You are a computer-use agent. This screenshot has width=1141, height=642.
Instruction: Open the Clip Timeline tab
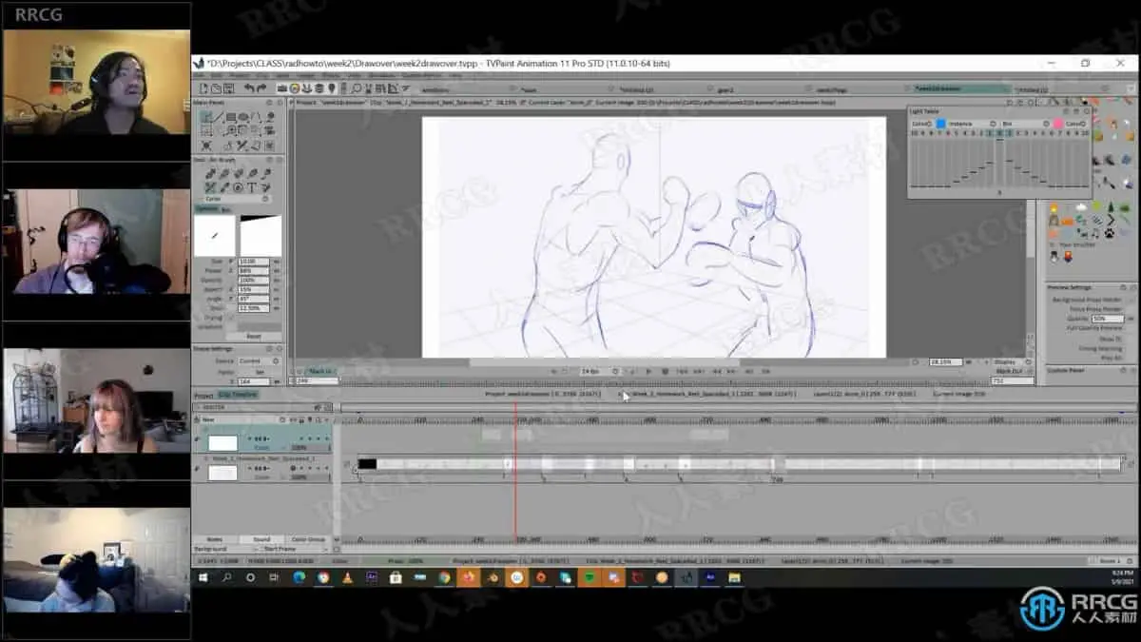(x=238, y=394)
